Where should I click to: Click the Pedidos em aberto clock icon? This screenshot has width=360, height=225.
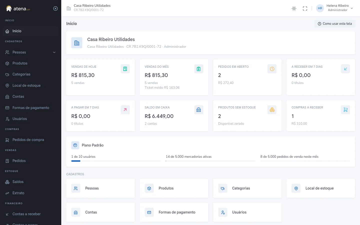click(x=272, y=69)
